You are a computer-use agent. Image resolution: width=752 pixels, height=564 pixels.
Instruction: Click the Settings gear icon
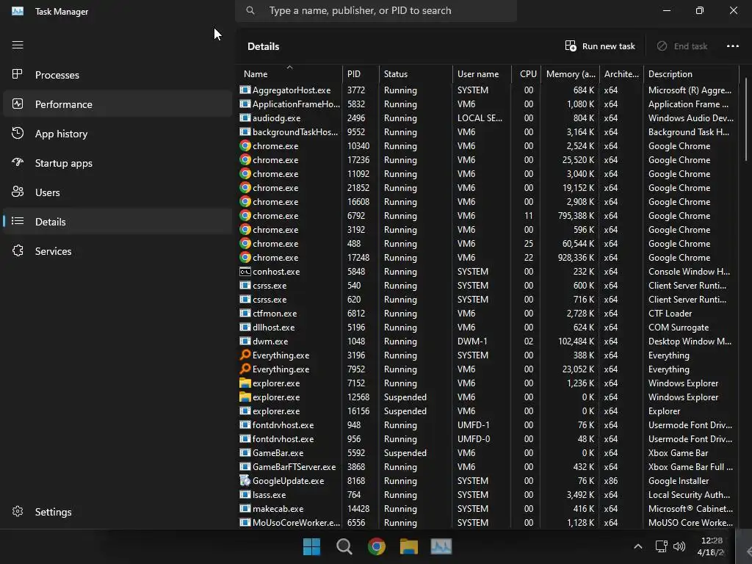point(18,511)
